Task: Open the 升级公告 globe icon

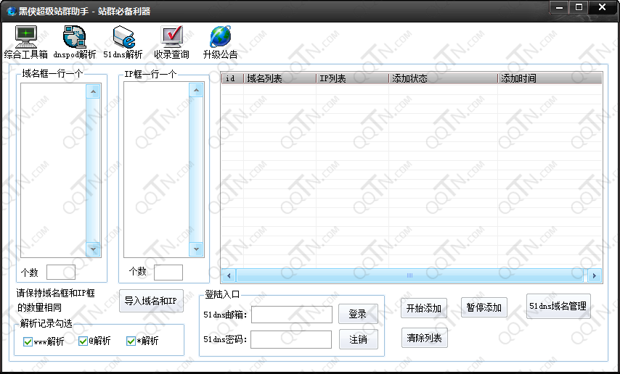Action: coord(220,37)
